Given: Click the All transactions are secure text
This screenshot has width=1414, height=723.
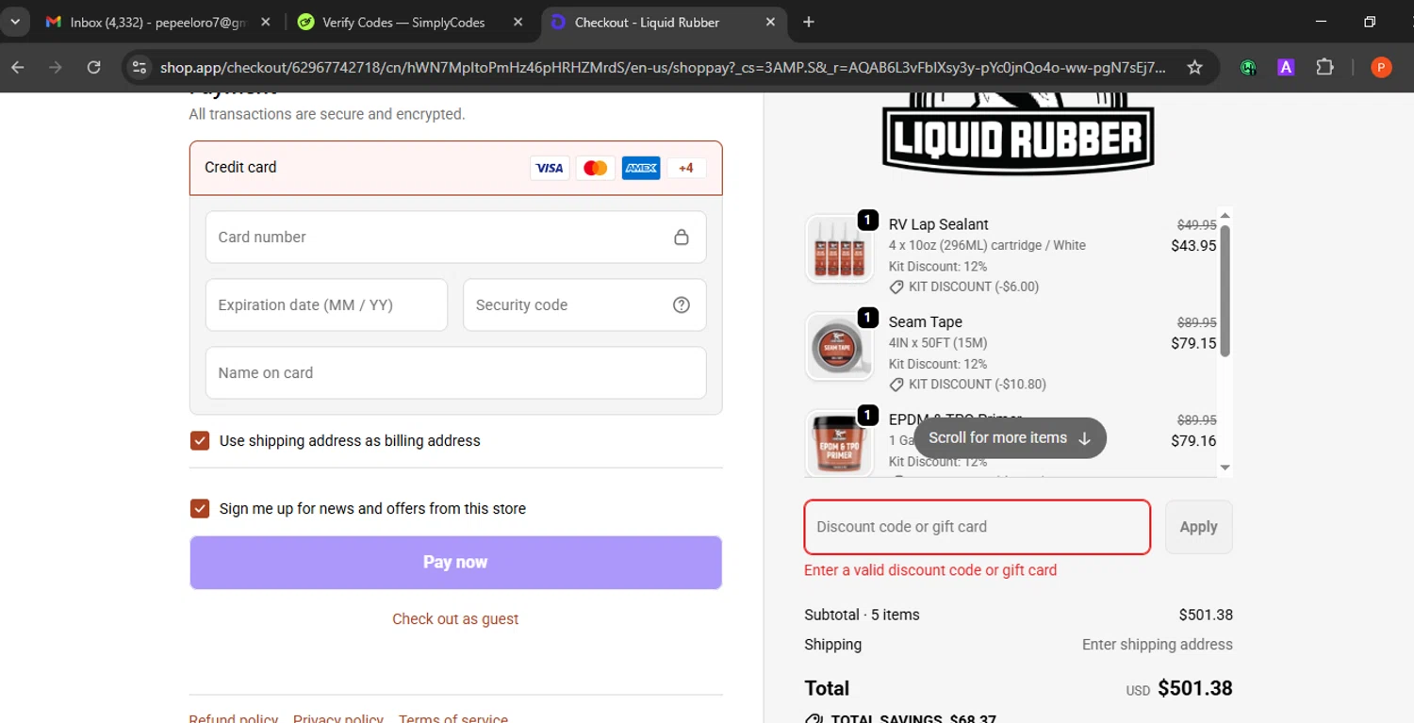Looking at the screenshot, I should (327, 114).
